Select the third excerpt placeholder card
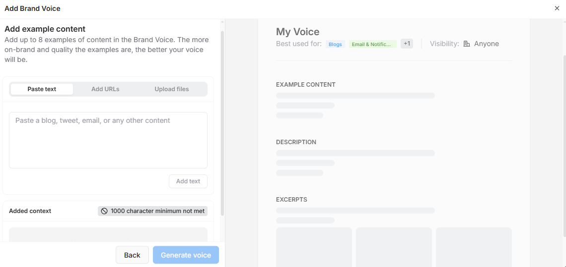Image resolution: width=566 pixels, height=267 pixels. (474, 247)
